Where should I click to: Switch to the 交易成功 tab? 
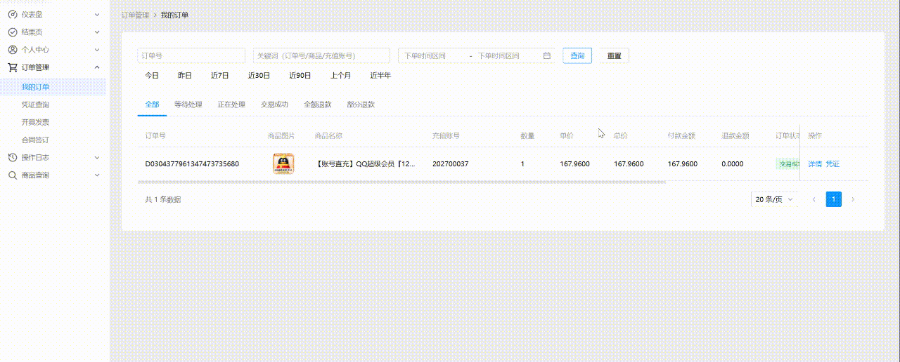click(274, 105)
